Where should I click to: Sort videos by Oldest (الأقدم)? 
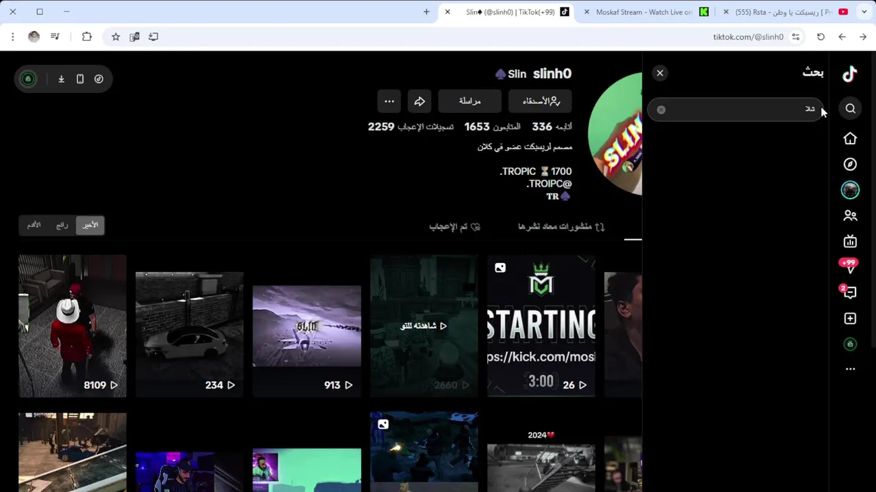pyautogui.click(x=34, y=225)
